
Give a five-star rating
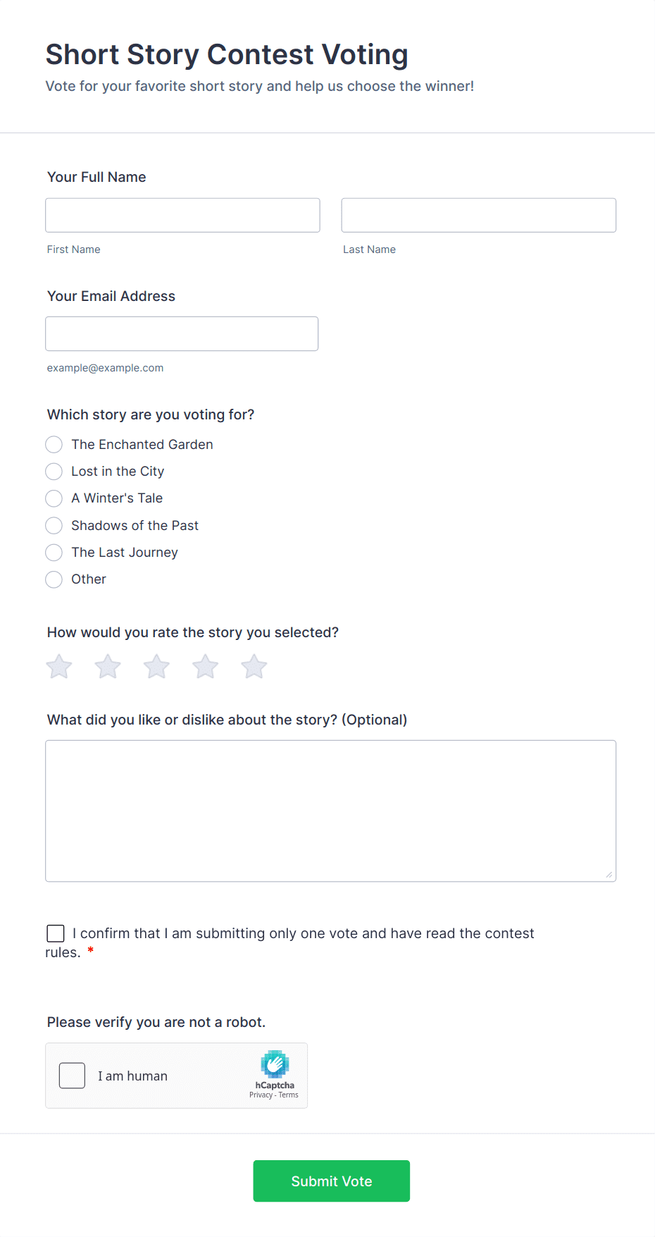[254, 665]
